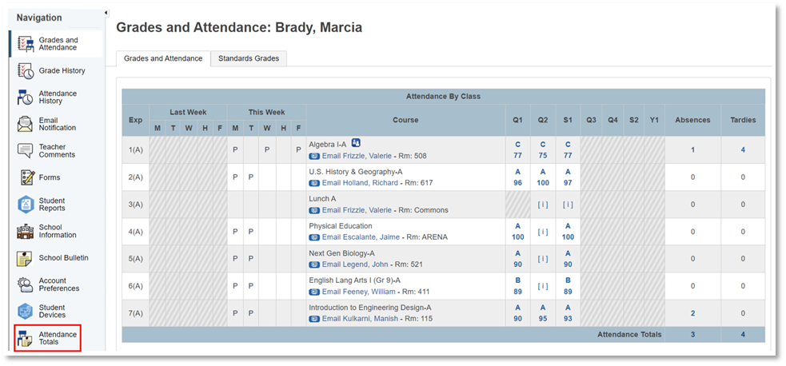Email teacher Holland, Richard

click(359, 183)
